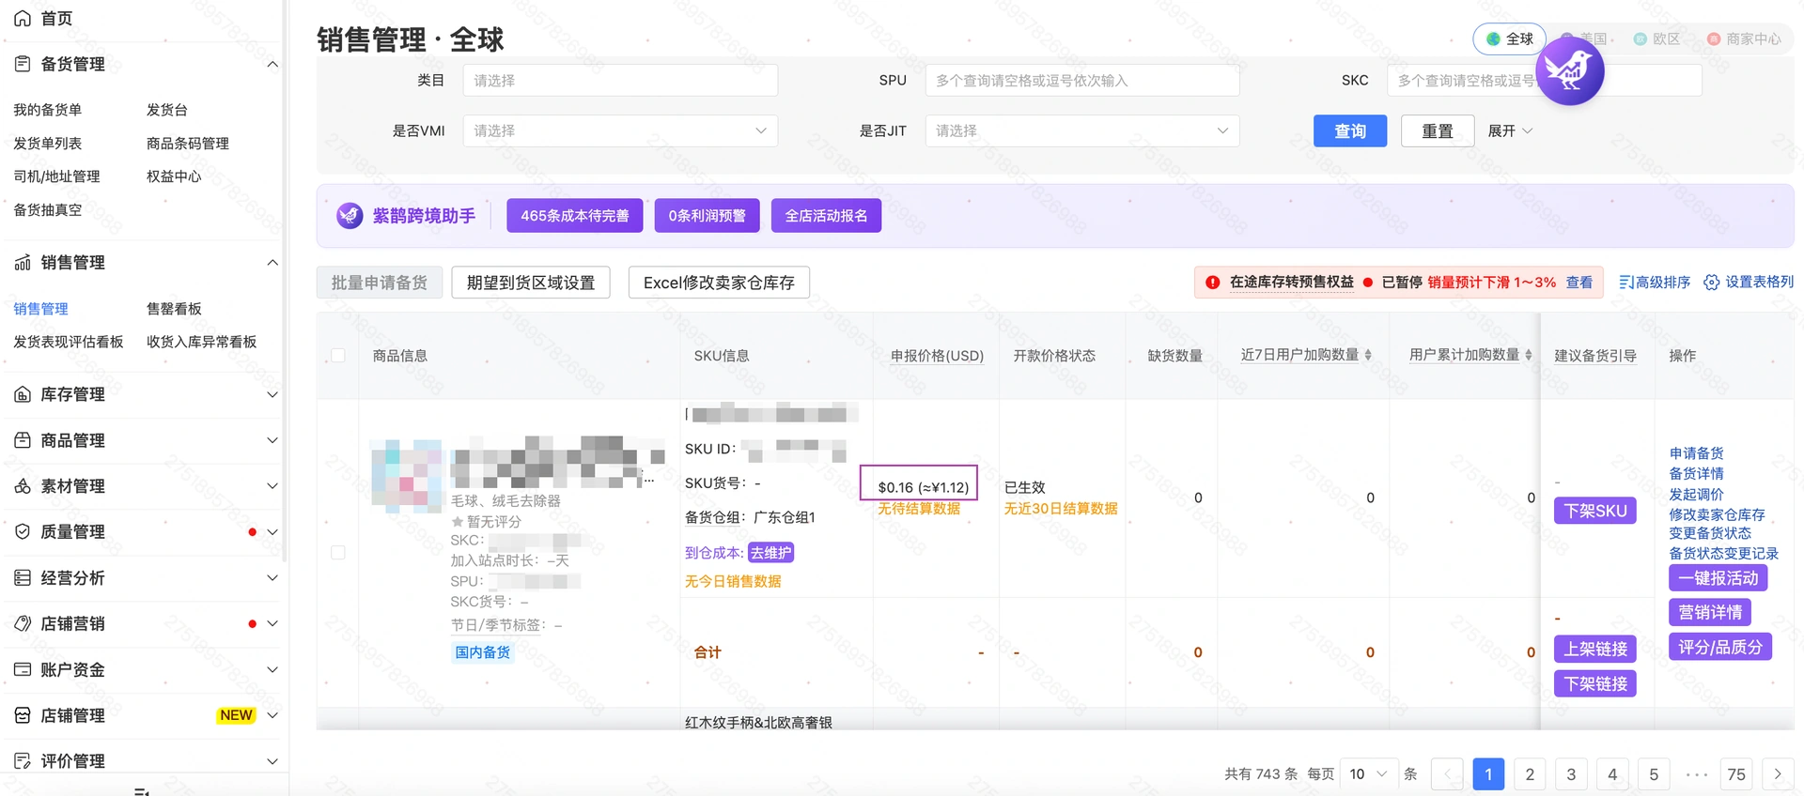Select the 商家中心 option

point(1744,38)
